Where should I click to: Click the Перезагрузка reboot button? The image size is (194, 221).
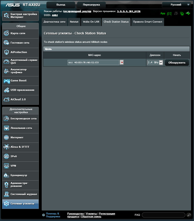[x=91, y=5]
